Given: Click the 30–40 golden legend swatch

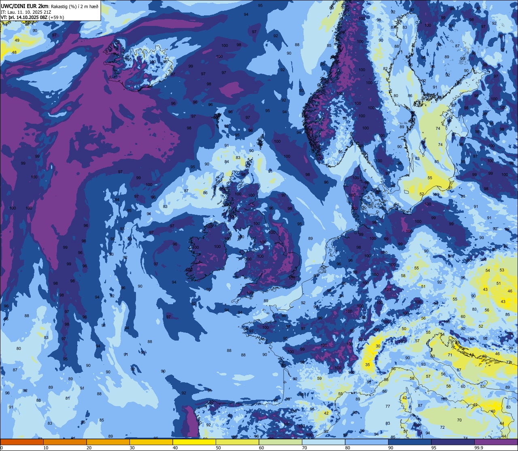Looking at the screenshot, I should point(151,442).
